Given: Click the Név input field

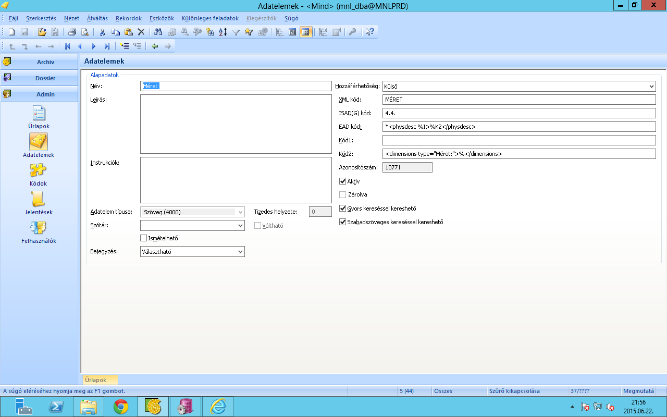Looking at the screenshot, I should pyautogui.click(x=236, y=86).
